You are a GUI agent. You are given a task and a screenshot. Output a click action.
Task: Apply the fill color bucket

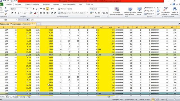pos(31,13)
